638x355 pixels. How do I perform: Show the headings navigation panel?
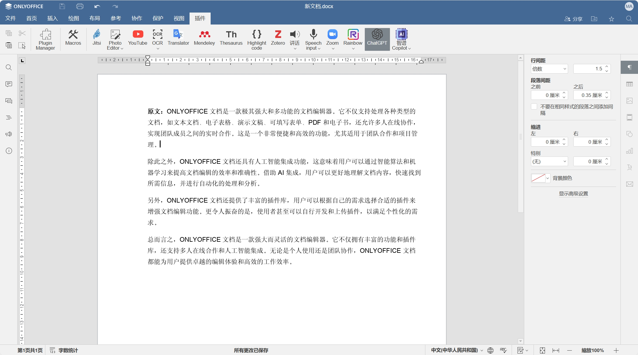9,117
